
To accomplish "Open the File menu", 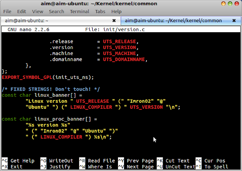I will pos(7,11).
